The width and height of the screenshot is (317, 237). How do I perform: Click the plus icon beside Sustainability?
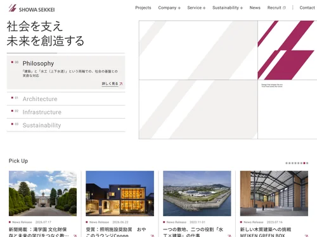tap(242, 8)
